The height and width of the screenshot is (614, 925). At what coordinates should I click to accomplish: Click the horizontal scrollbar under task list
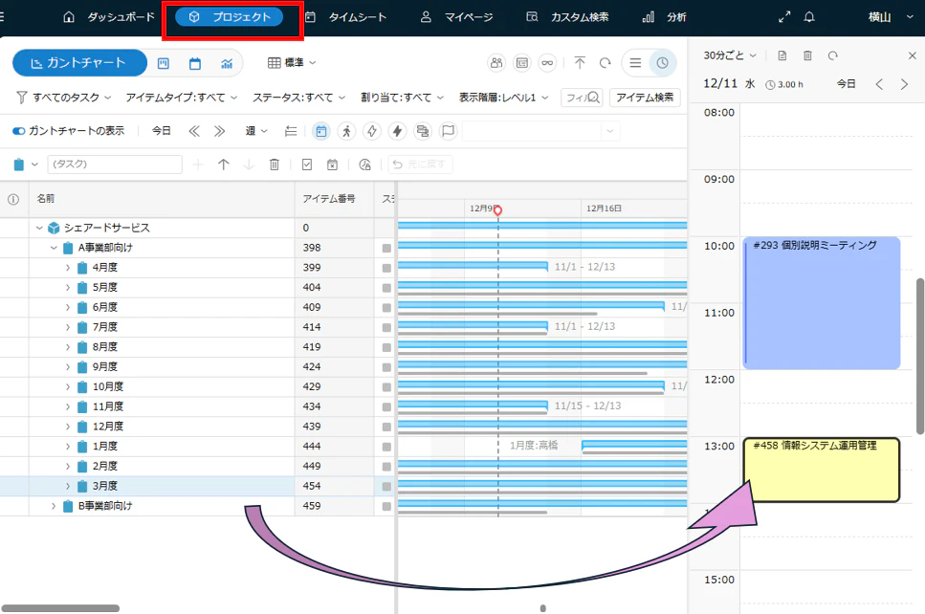pyautogui.click(x=61, y=608)
